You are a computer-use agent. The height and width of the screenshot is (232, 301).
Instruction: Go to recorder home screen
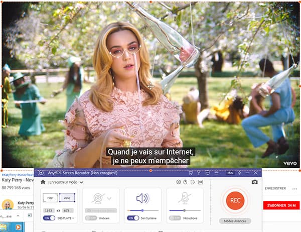43,182
